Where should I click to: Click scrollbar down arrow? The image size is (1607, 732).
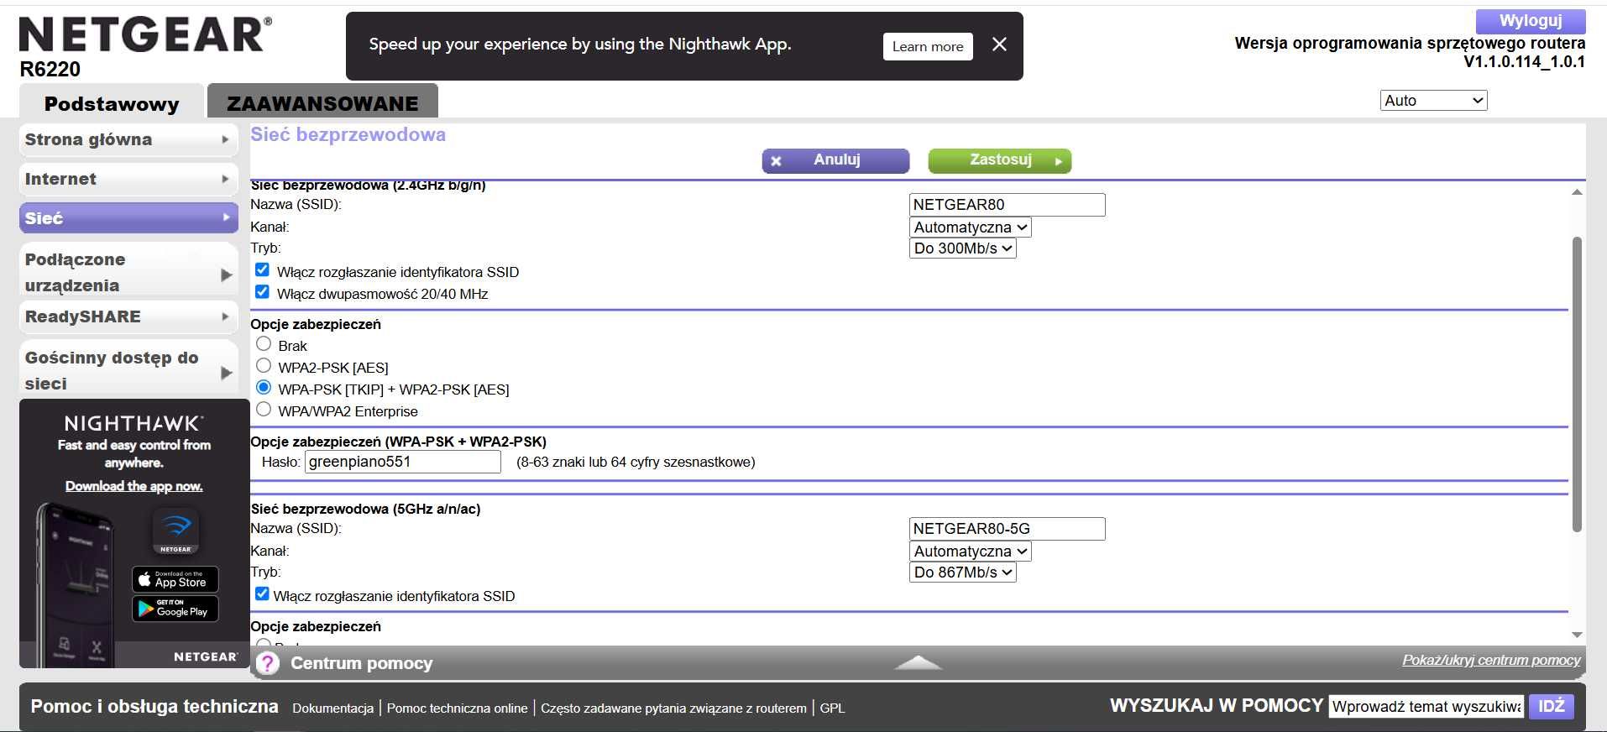[x=1577, y=635]
